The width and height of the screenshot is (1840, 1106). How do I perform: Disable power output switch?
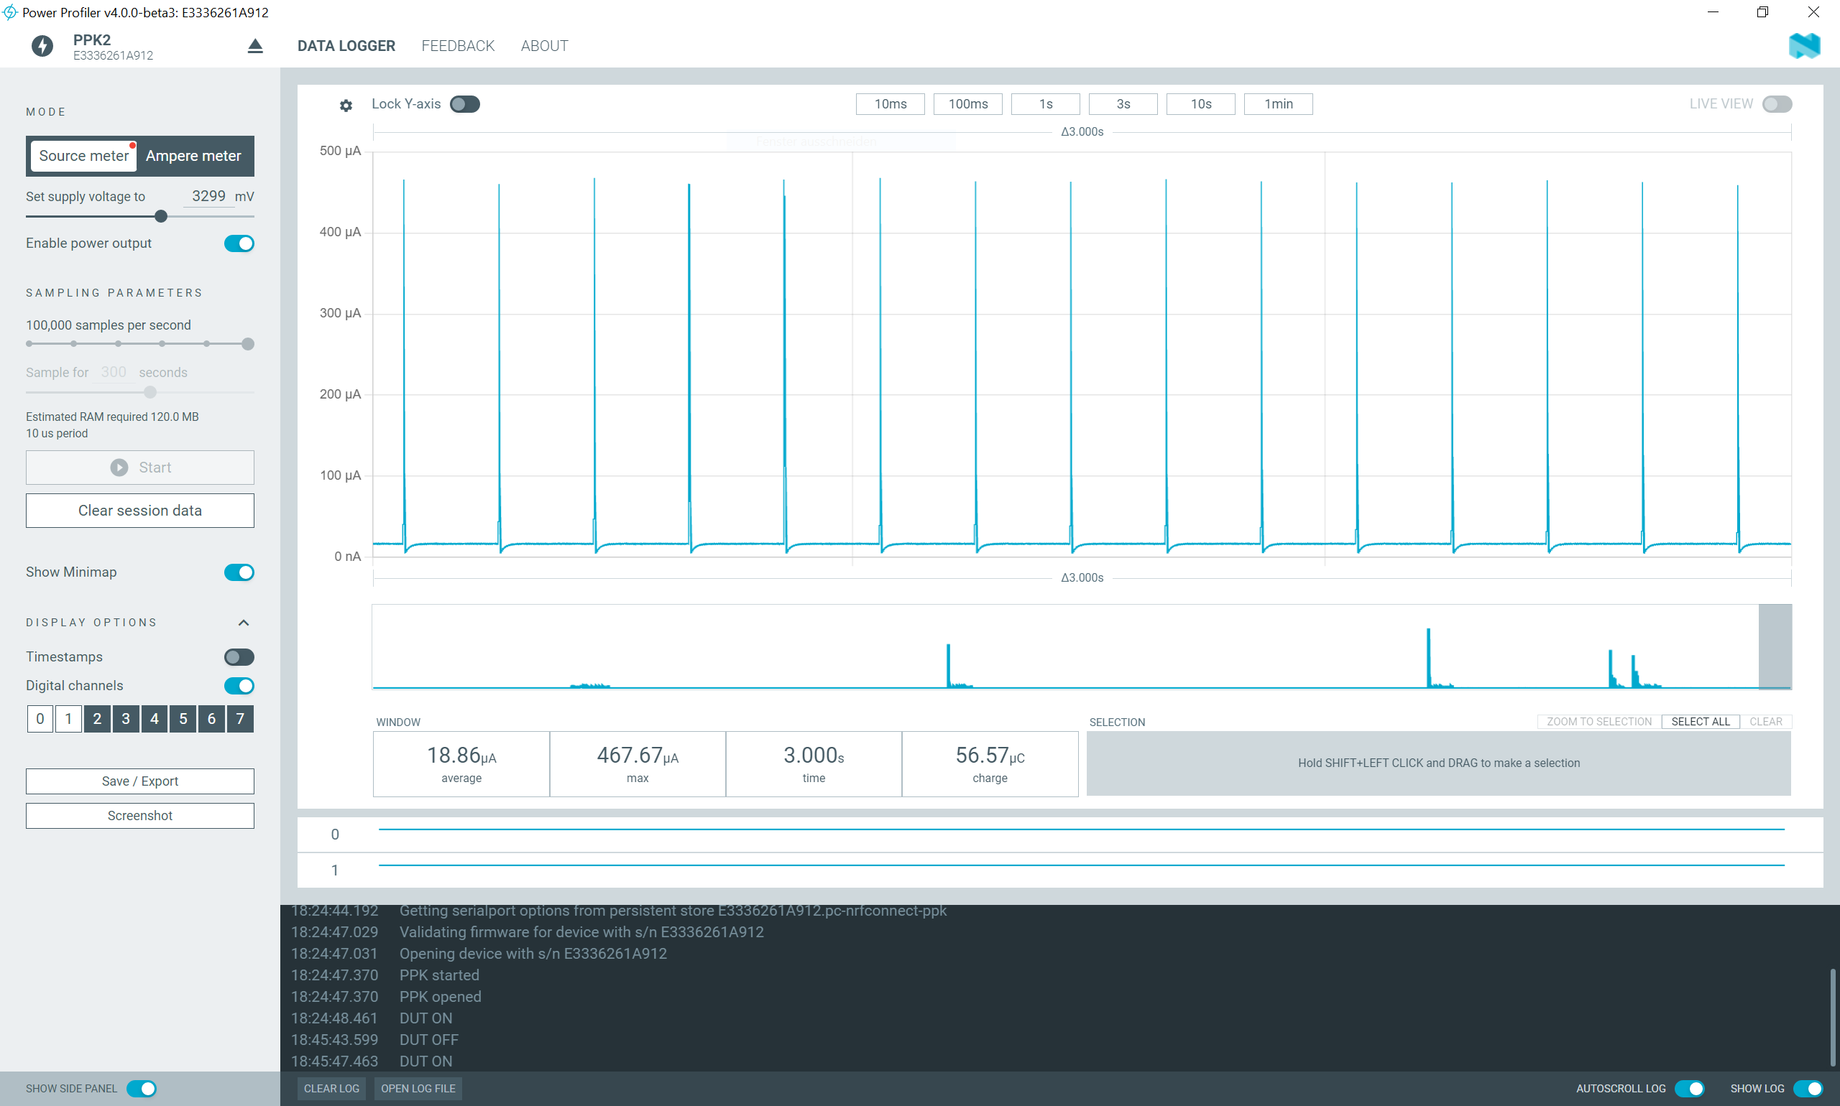(239, 243)
